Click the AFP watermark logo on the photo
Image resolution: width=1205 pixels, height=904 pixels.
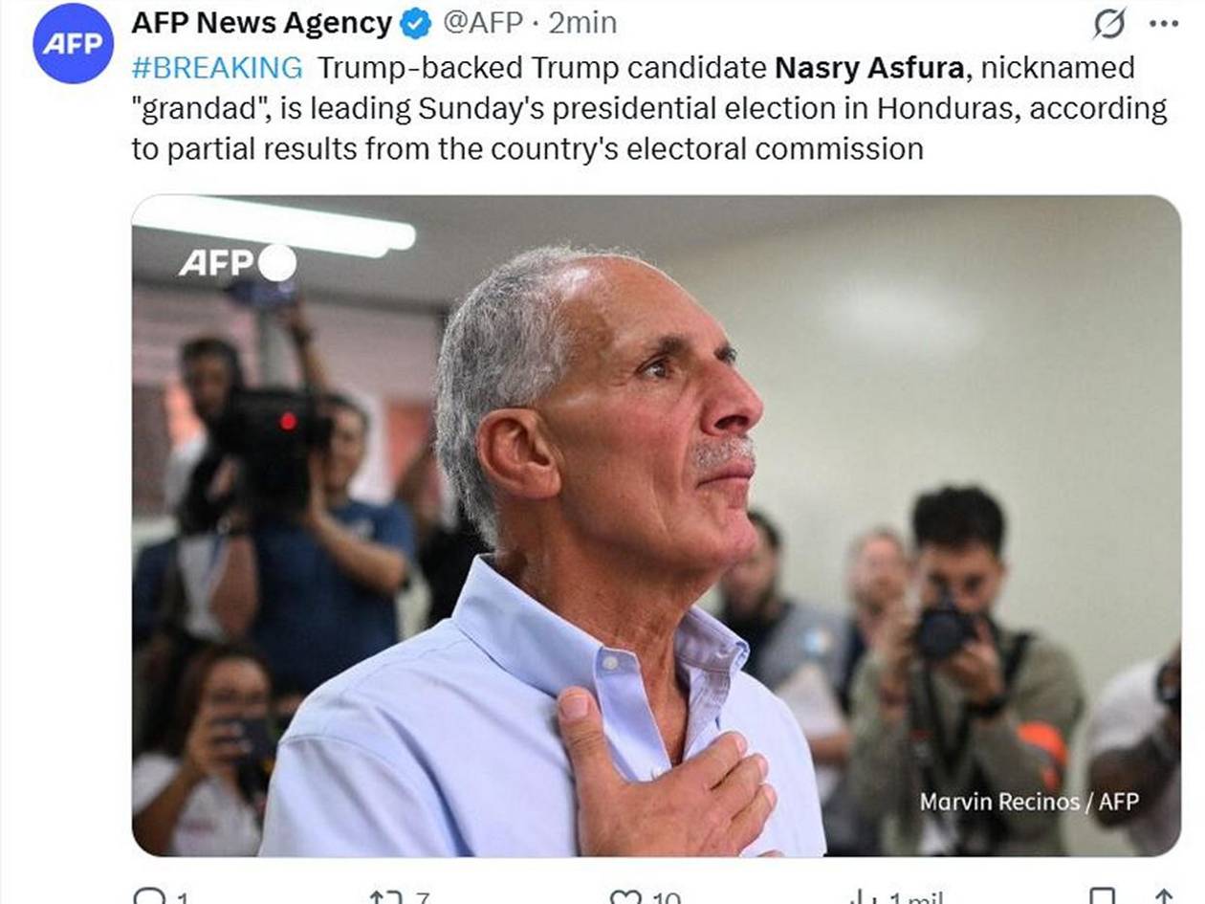click(x=237, y=263)
